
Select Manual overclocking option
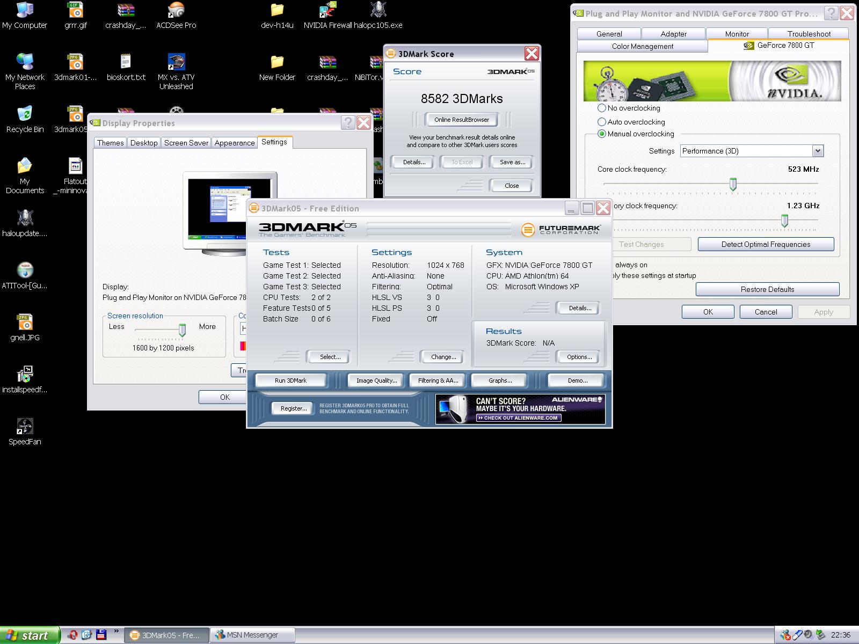point(636,134)
